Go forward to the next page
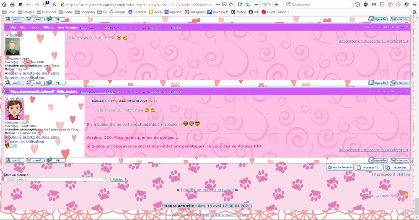Image resolution: width=419 pixels, height=220 pixels. (37, 5)
